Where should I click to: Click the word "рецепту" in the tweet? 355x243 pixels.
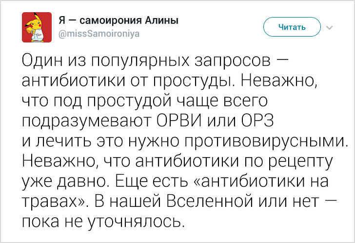pos(300,161)
